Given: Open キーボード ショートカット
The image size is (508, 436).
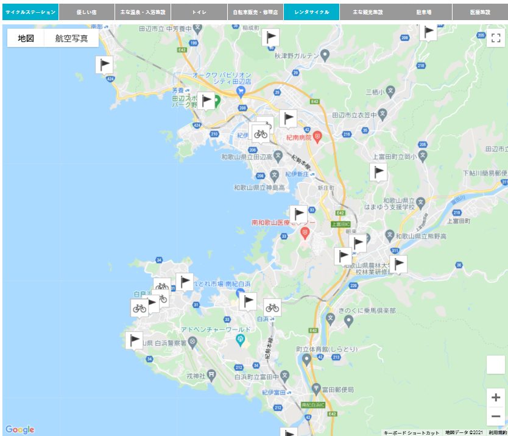Looking at the screenshot, I should (411, 433).
